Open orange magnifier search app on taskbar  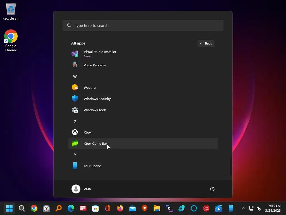[x=59, y=208]
